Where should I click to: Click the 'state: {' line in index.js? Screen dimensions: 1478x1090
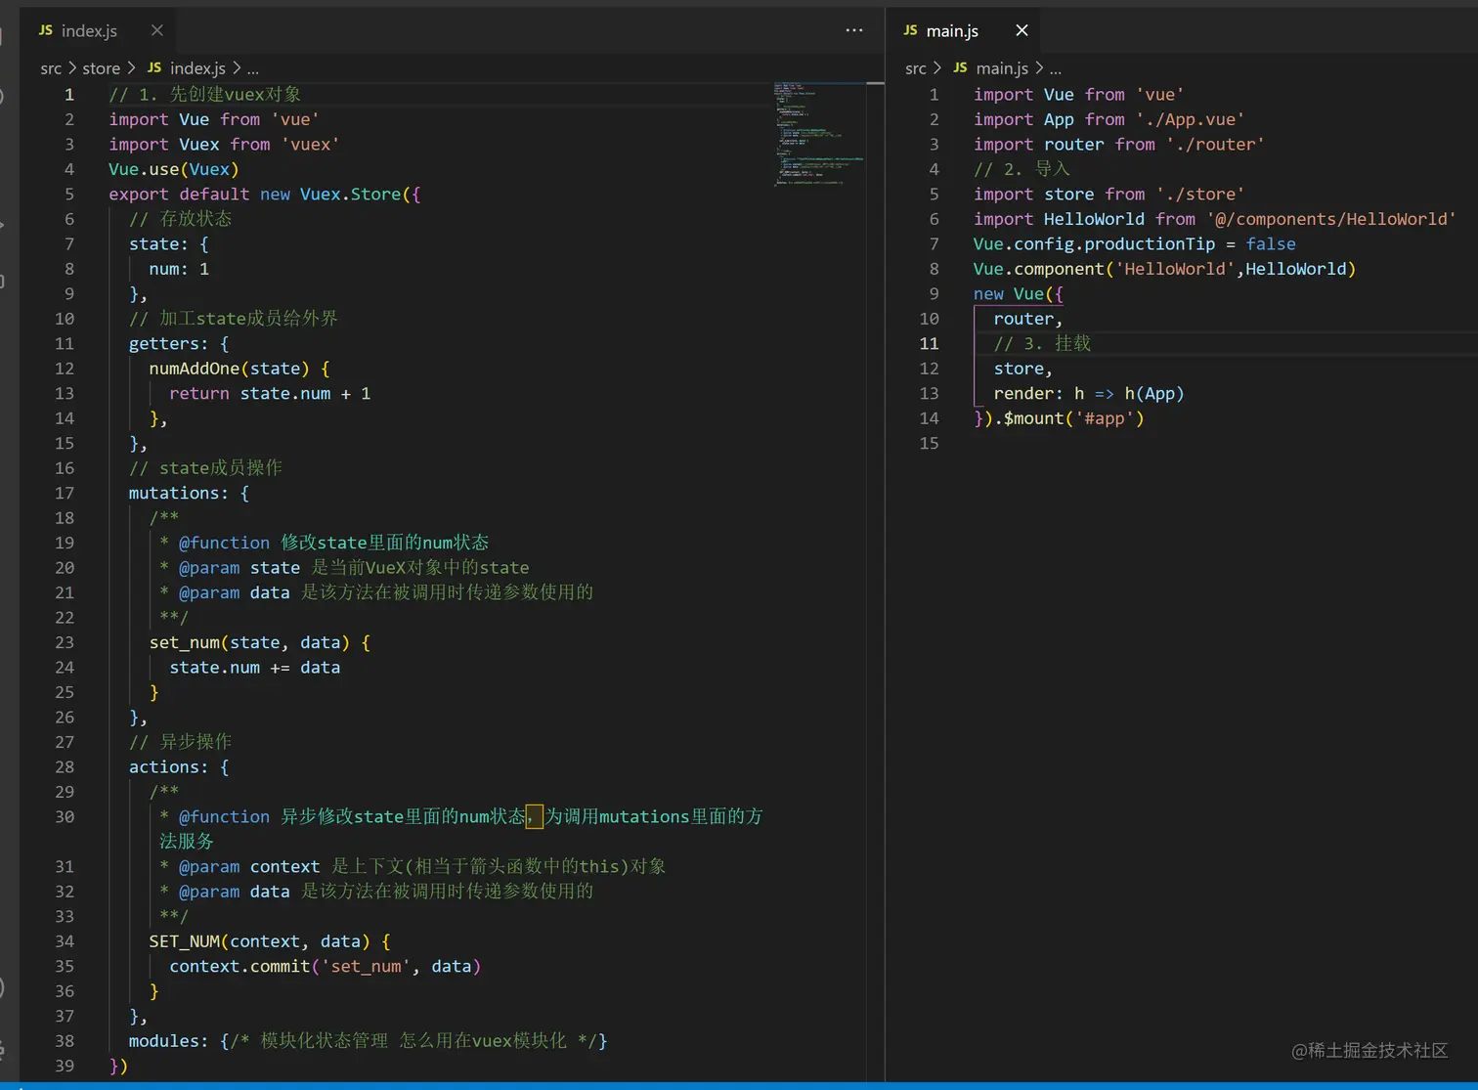[168, 244]
